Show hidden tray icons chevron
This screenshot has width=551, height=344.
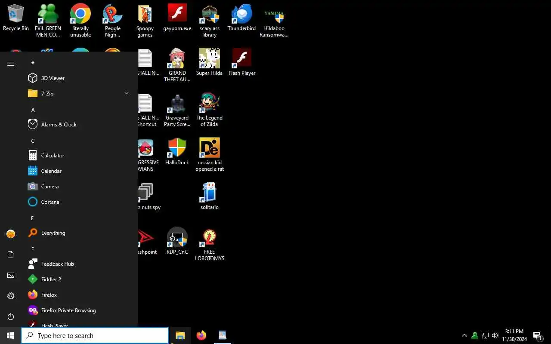click(464, 335)
